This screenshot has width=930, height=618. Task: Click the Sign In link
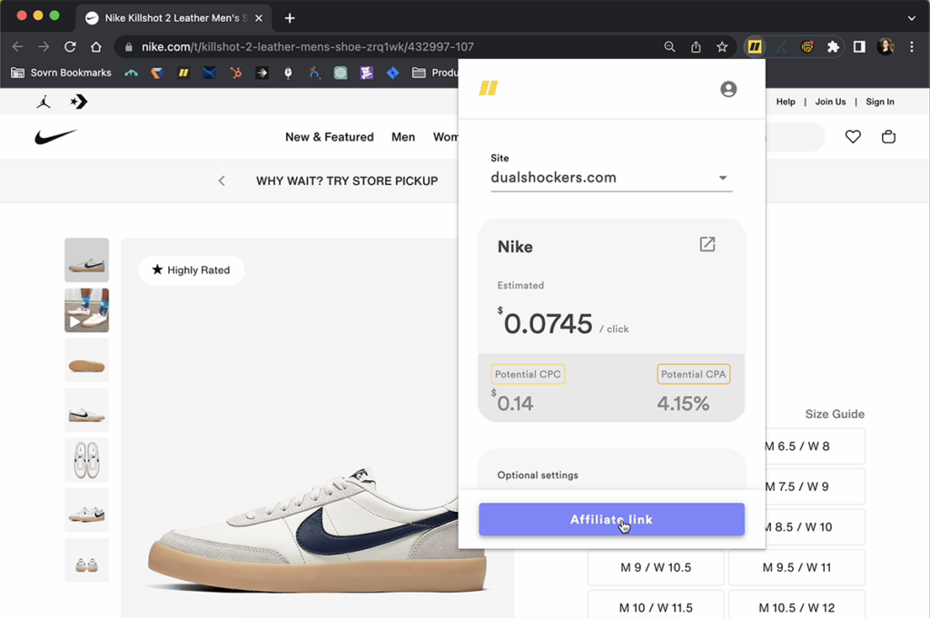pyautogui.click(x=880, y=102)
